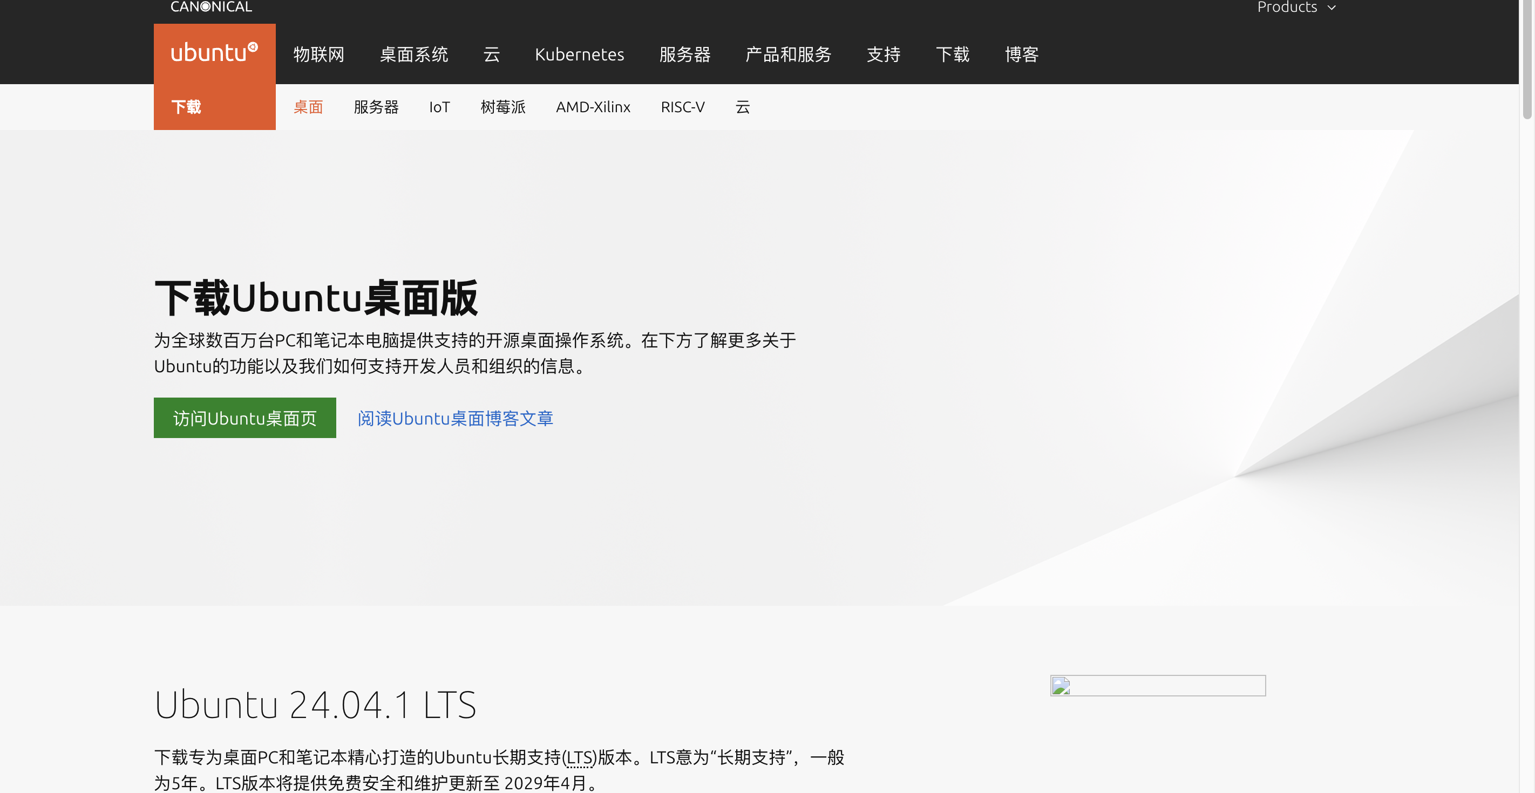Click the page vertical scrollbar thumb
This screenshot has height=793, width=1535.
pos(1527,59)
